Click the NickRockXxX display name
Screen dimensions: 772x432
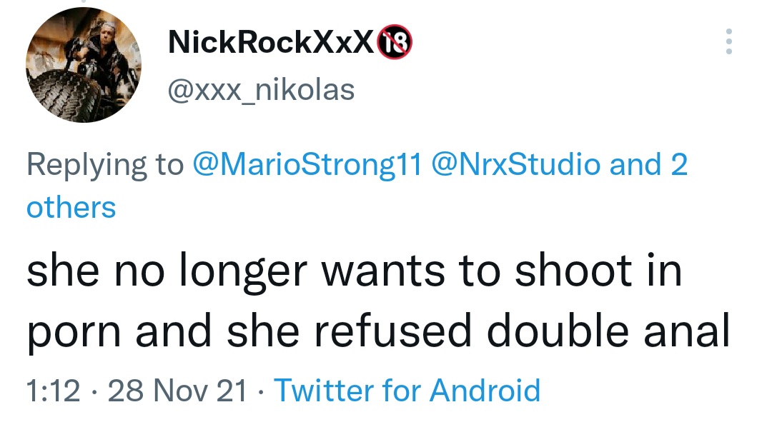click(270, 44)
